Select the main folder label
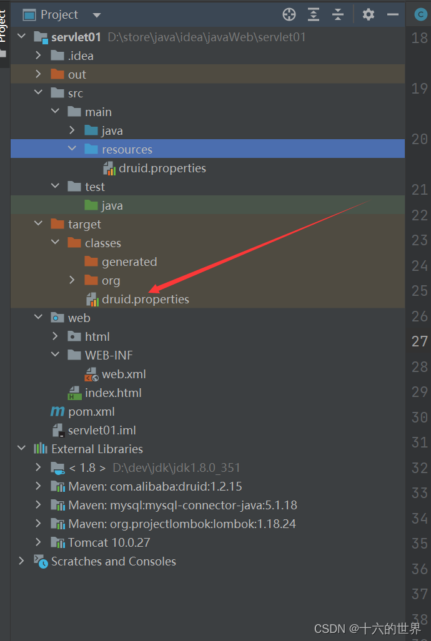This screenshot has height=641, width=431. [x=98, y=112]
